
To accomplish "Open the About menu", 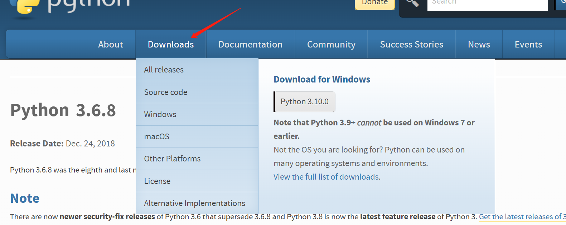I will coord(111,44).
